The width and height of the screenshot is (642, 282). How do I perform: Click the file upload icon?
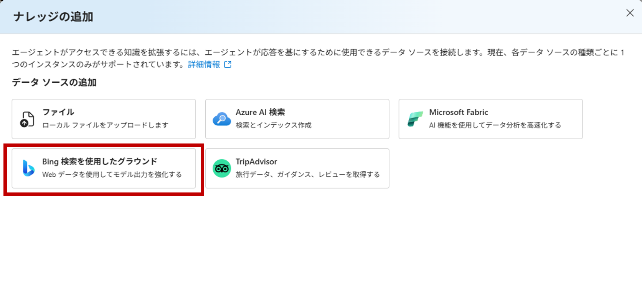(27, 119)
